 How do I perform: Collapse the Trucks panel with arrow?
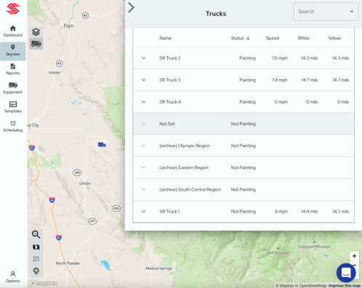tap(131, 7)
